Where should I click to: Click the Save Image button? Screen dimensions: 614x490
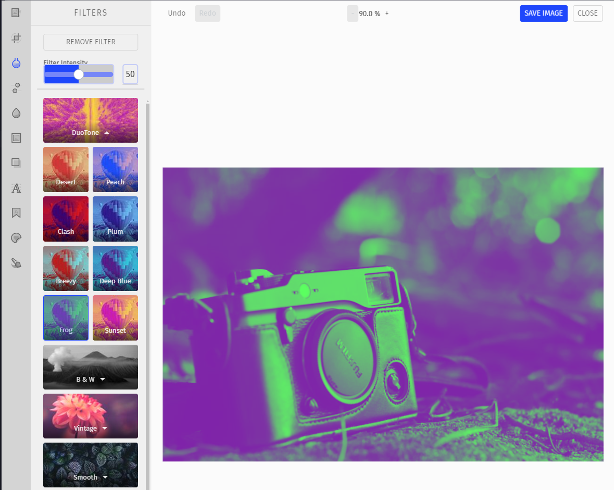544,14
